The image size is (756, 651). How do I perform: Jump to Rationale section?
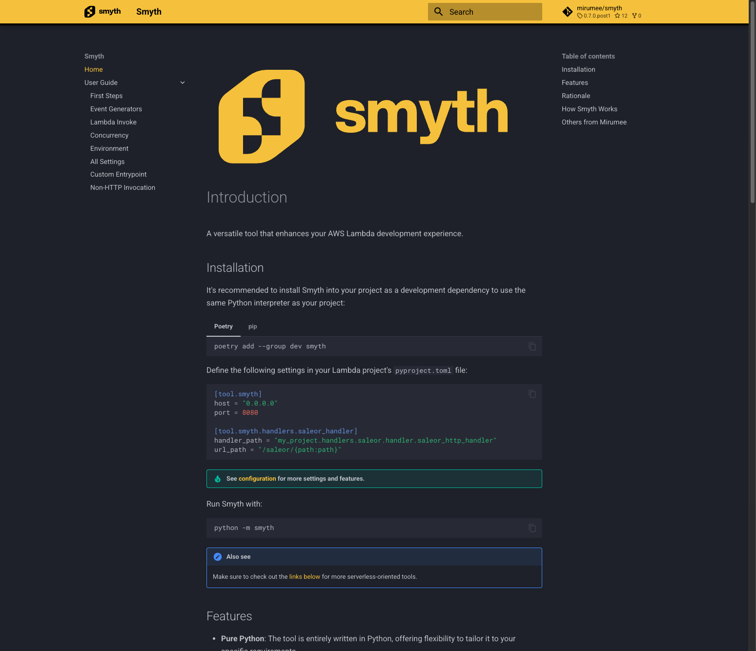point(576,96)
